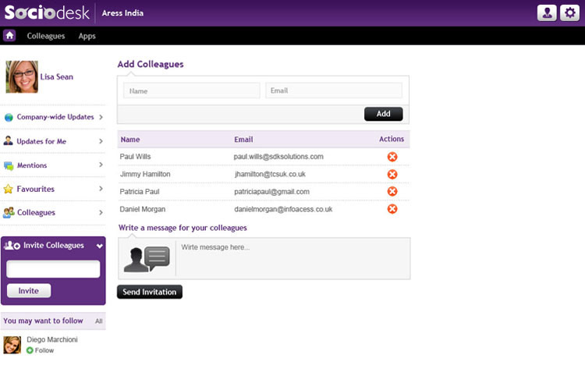Remove Paul Wills with the red X icon
The image size is (585, 390).
point(392,157)
